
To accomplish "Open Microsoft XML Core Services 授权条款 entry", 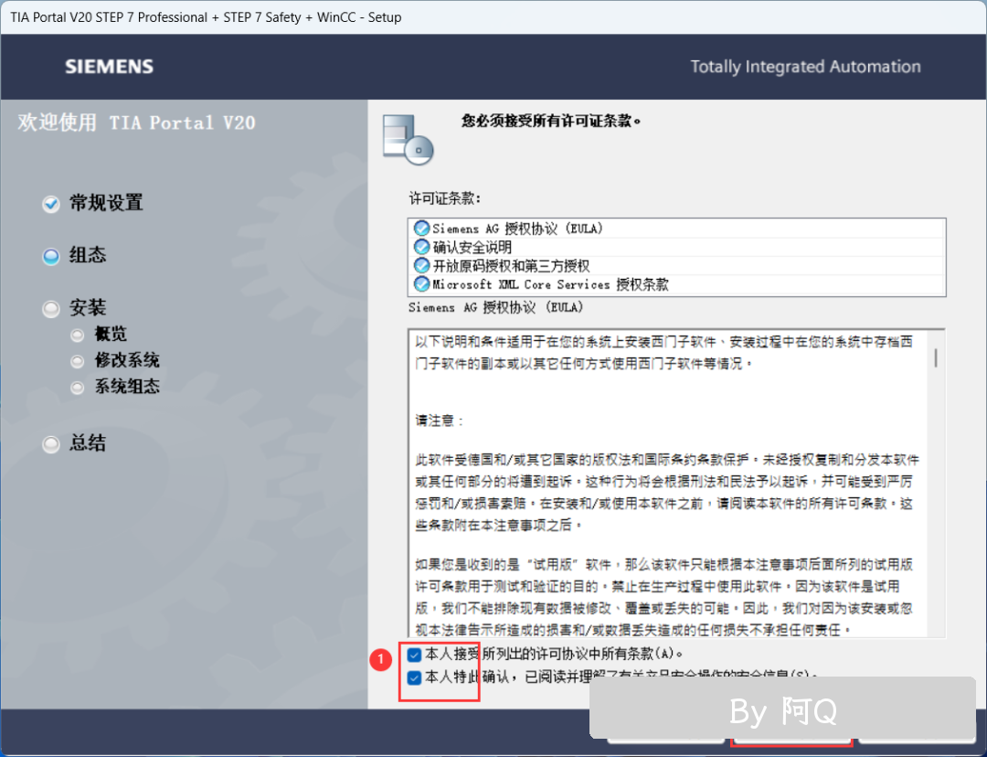I will coord(676,284).
